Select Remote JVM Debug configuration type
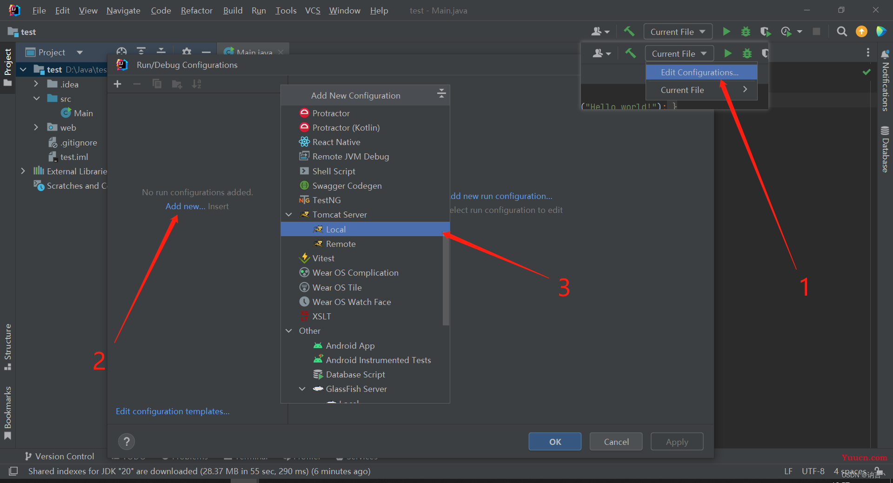893x483 pixels. pos(365,157)
